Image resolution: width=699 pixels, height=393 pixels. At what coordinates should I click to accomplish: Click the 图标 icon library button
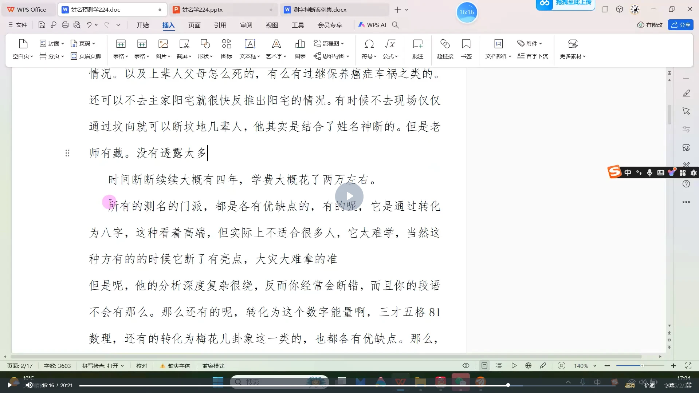(x=226, y=49)
